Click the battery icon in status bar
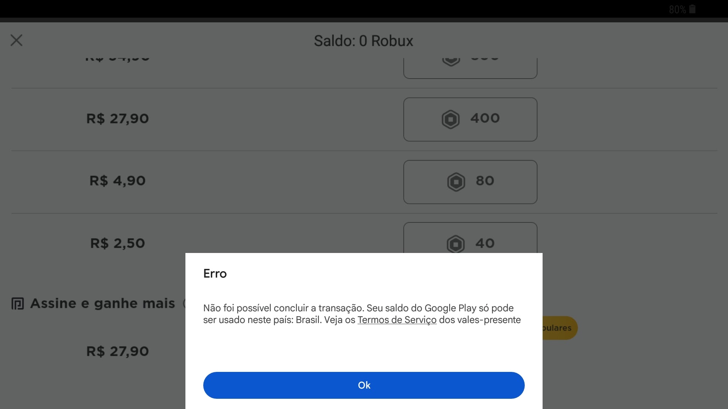 [x=692, y=9]
